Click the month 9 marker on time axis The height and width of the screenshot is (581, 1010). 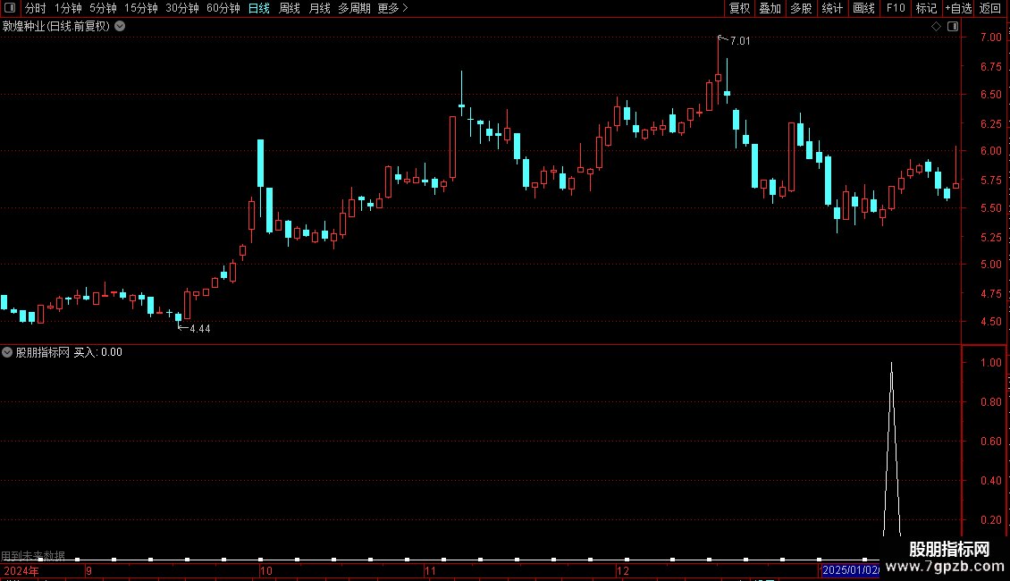[88, 570]
